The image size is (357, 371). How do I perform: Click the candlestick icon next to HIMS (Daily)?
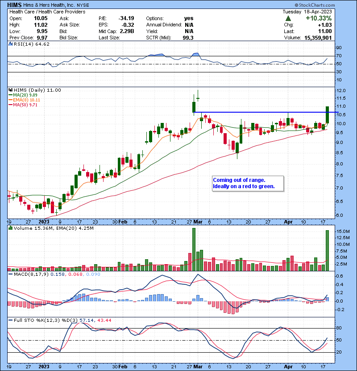pos(11,90)
